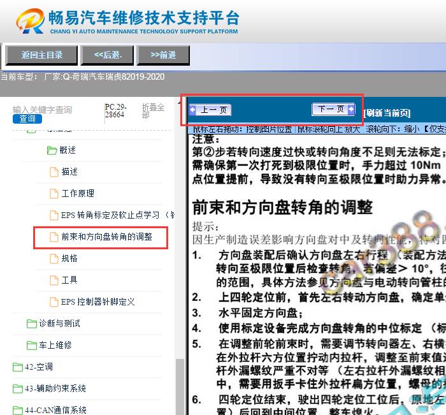This screenshot has height=415, width=446.
Task: Expand 43-辅助约束系统 folder icon
Action: coord(18,388)
